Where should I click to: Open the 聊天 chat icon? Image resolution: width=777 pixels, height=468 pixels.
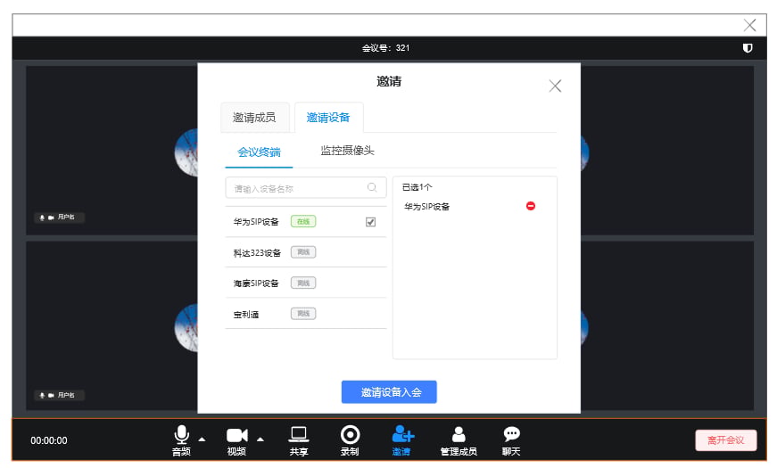tap(511, 434)
